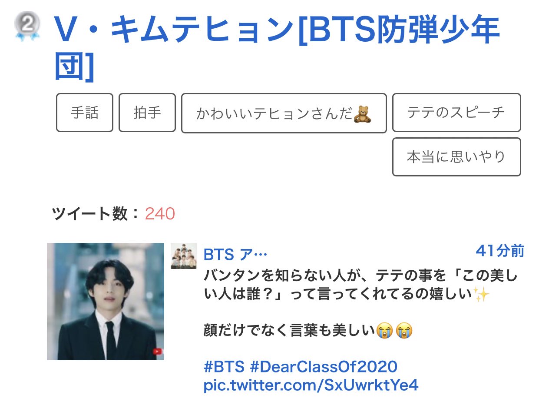Viewport: 539px width, 415px height.
Task: Visit the BTS ア… account name link
Action: click(235, 254)
